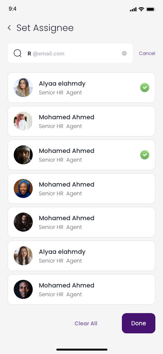This screenshot has height=354, width=163.
Task: Tap avatar of bearded man in white turban
Action: 23,155
